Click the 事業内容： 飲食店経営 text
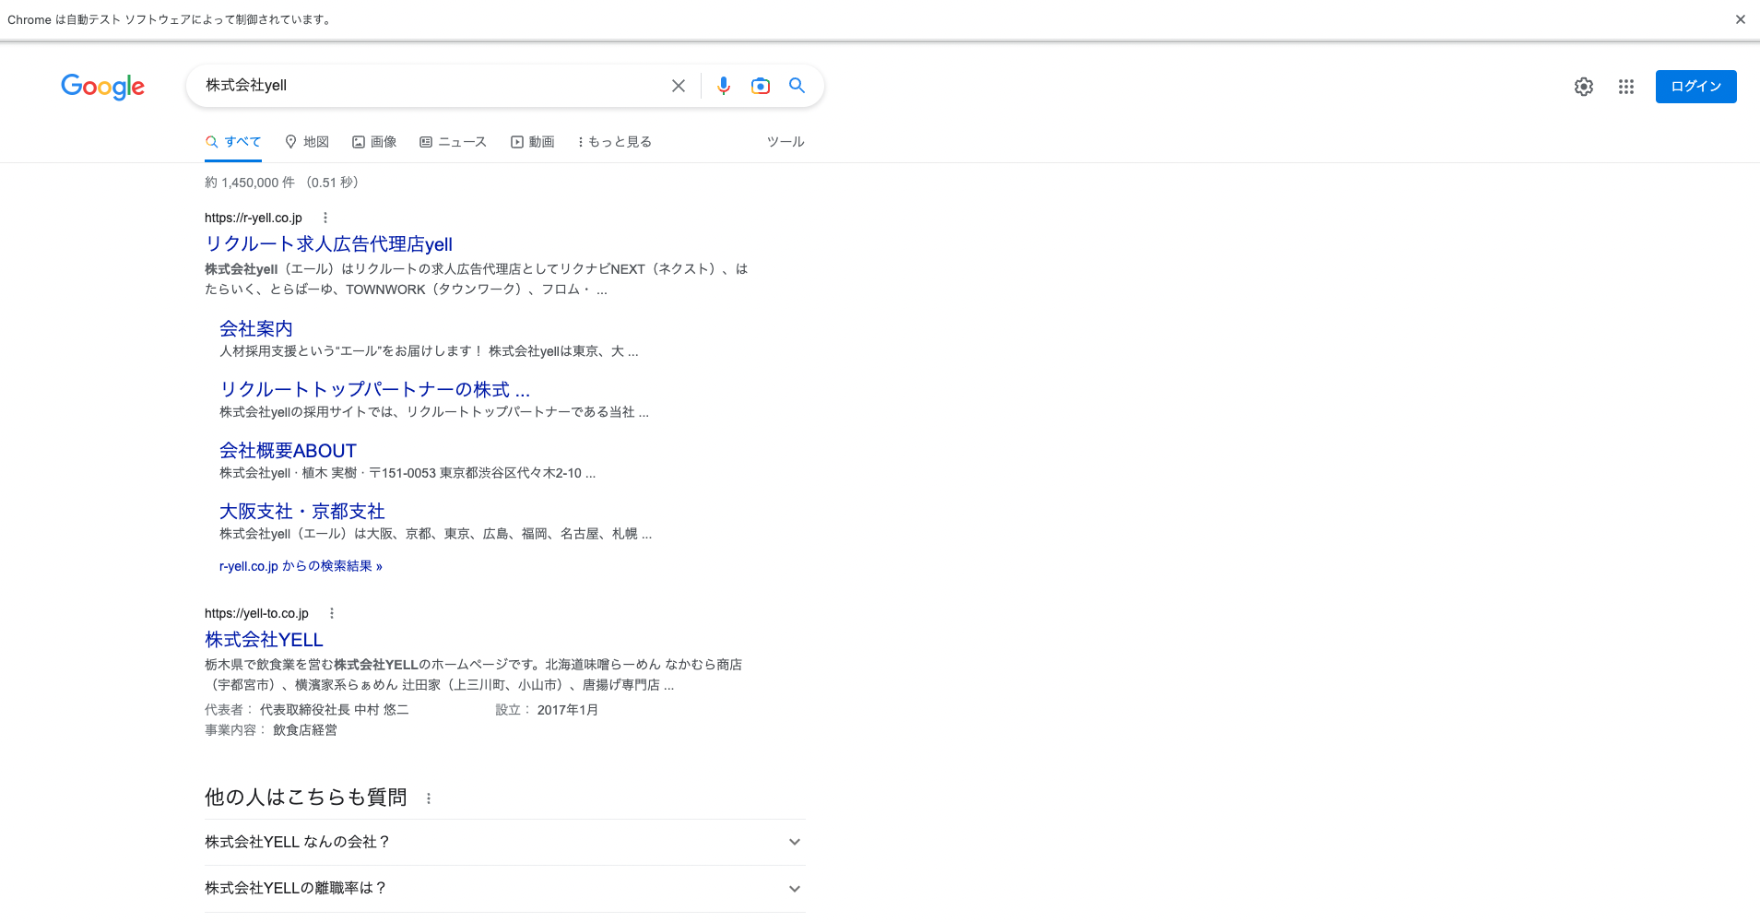This screenshot has width=1760, height=922. coord(271,730)
